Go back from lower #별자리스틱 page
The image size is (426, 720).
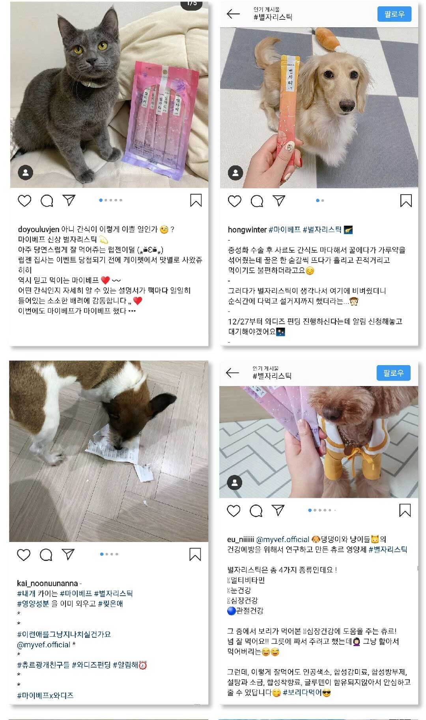click(232, 373)
